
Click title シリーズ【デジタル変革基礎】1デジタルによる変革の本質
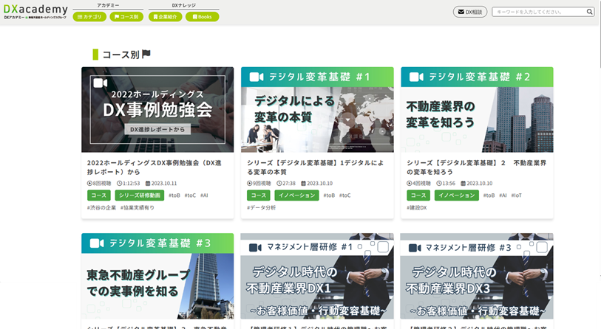[316, 167]
